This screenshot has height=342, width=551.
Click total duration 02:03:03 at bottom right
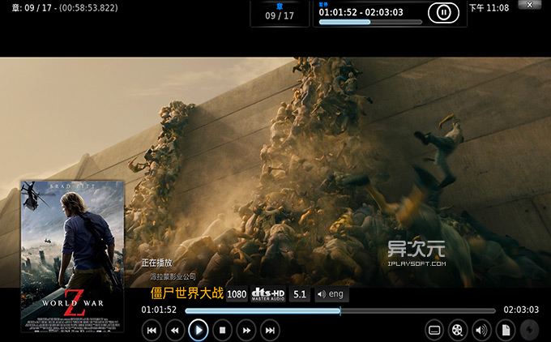point(521,310)
